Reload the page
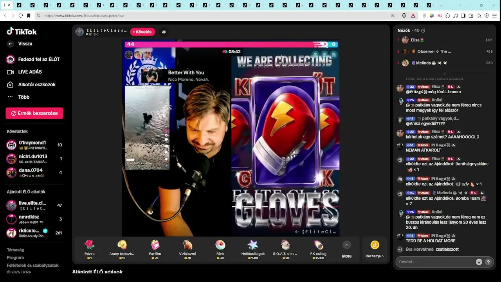Image resolution: width=501 pixels, height=282 pixels. (x=21, y=16)
